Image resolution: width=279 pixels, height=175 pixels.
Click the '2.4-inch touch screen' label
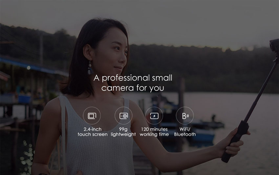(93, 132)
